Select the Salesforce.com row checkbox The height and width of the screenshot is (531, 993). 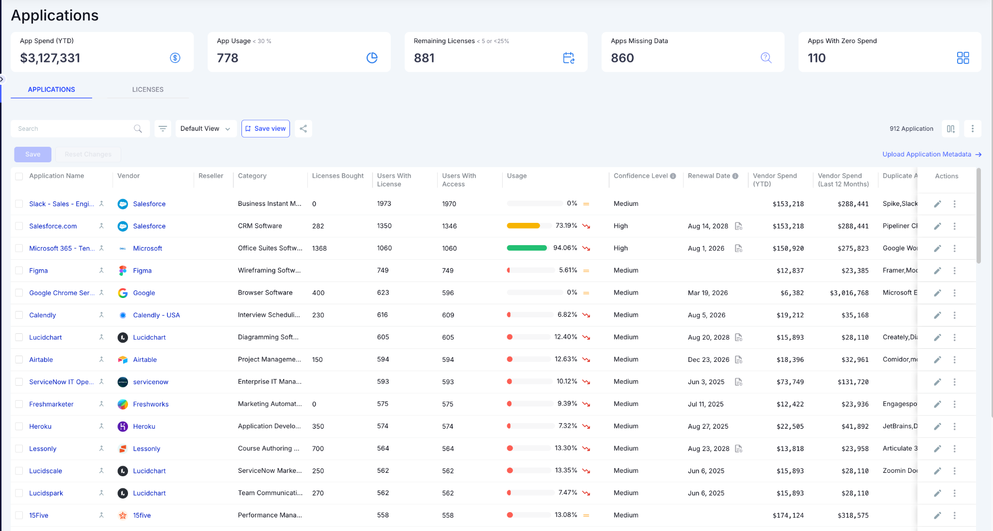(x=19, y=226)
